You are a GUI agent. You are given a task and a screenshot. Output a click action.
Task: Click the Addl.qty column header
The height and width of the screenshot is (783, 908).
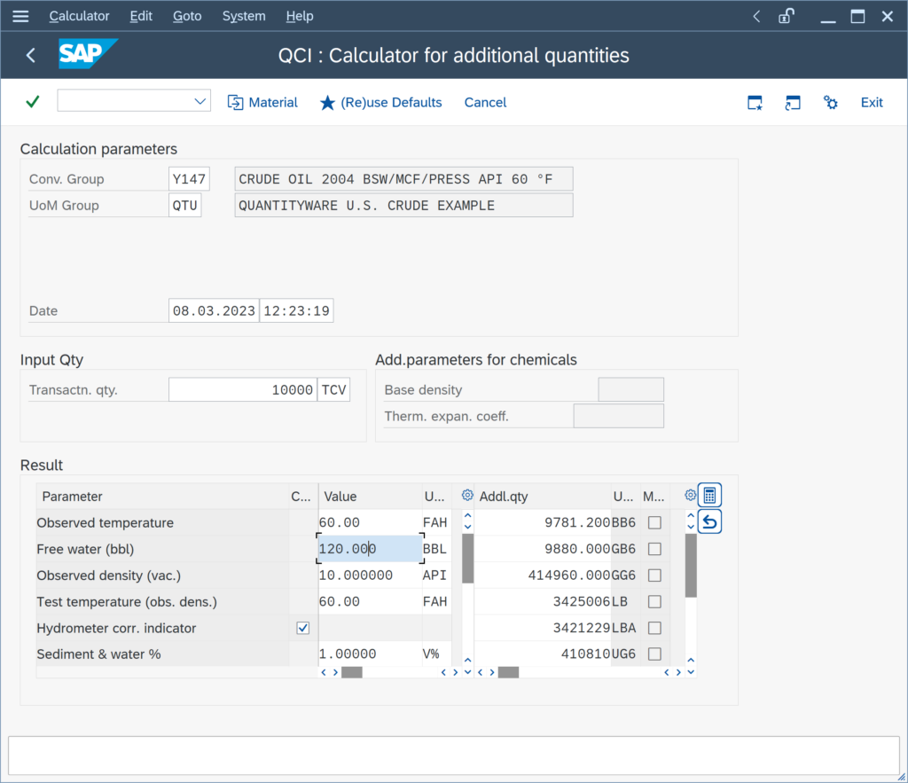coord(543,497)
